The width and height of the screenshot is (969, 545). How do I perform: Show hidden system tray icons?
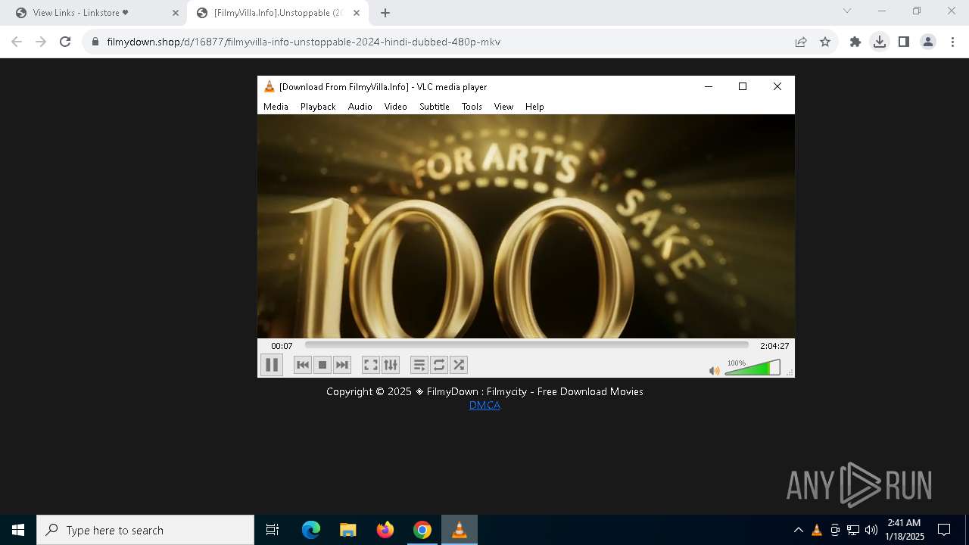pos(798,530)
